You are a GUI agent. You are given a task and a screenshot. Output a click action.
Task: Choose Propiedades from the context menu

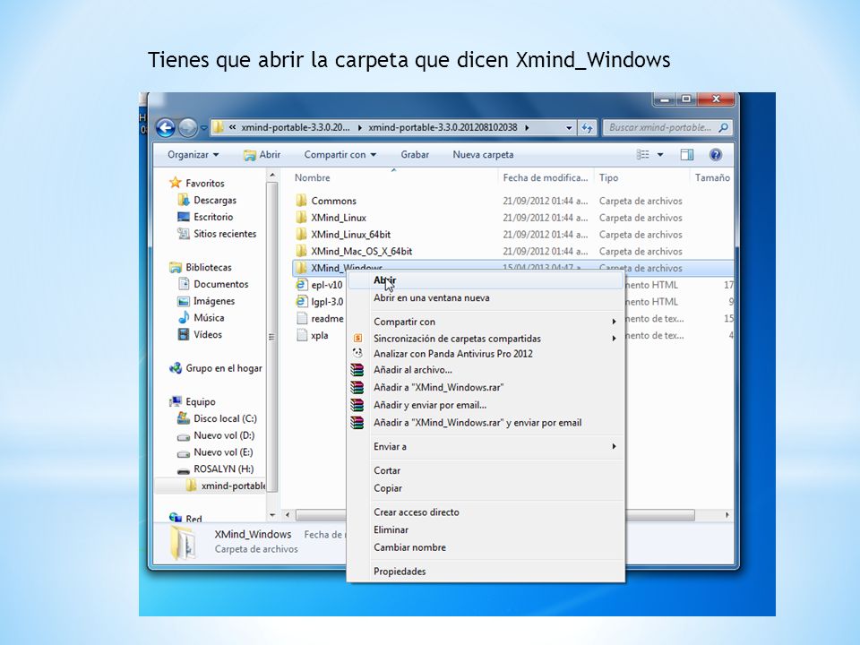point(487,572)
